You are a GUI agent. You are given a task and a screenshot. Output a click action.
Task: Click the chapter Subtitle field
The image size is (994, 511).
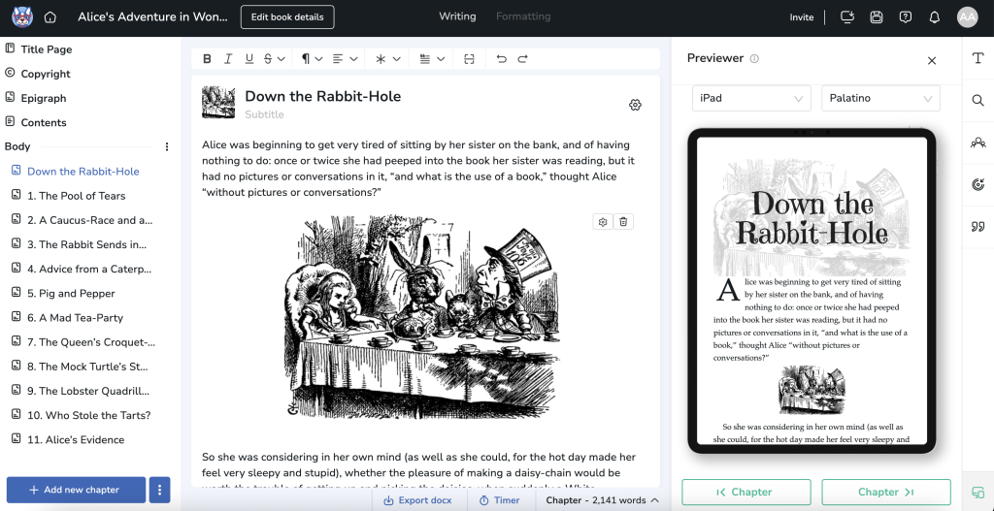pyautogui.click(x=264, y=114)
